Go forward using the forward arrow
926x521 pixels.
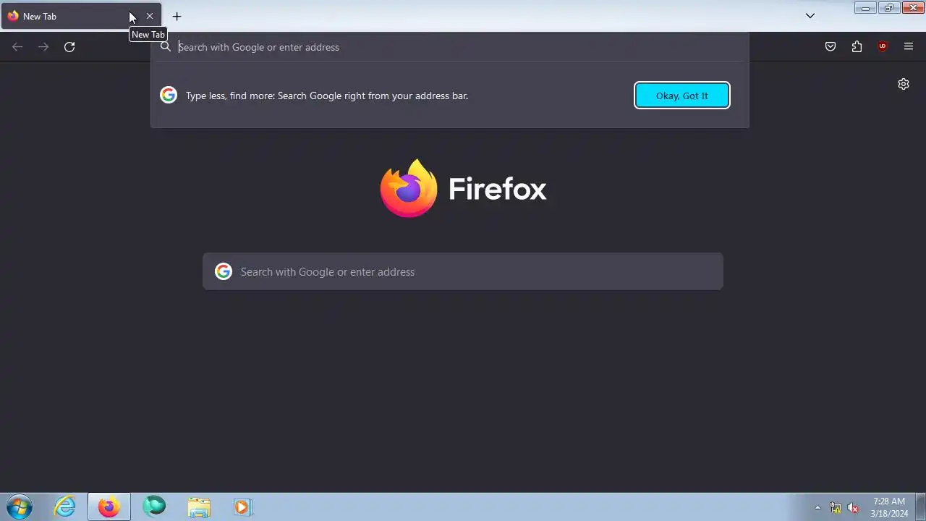tap(43, 47)
